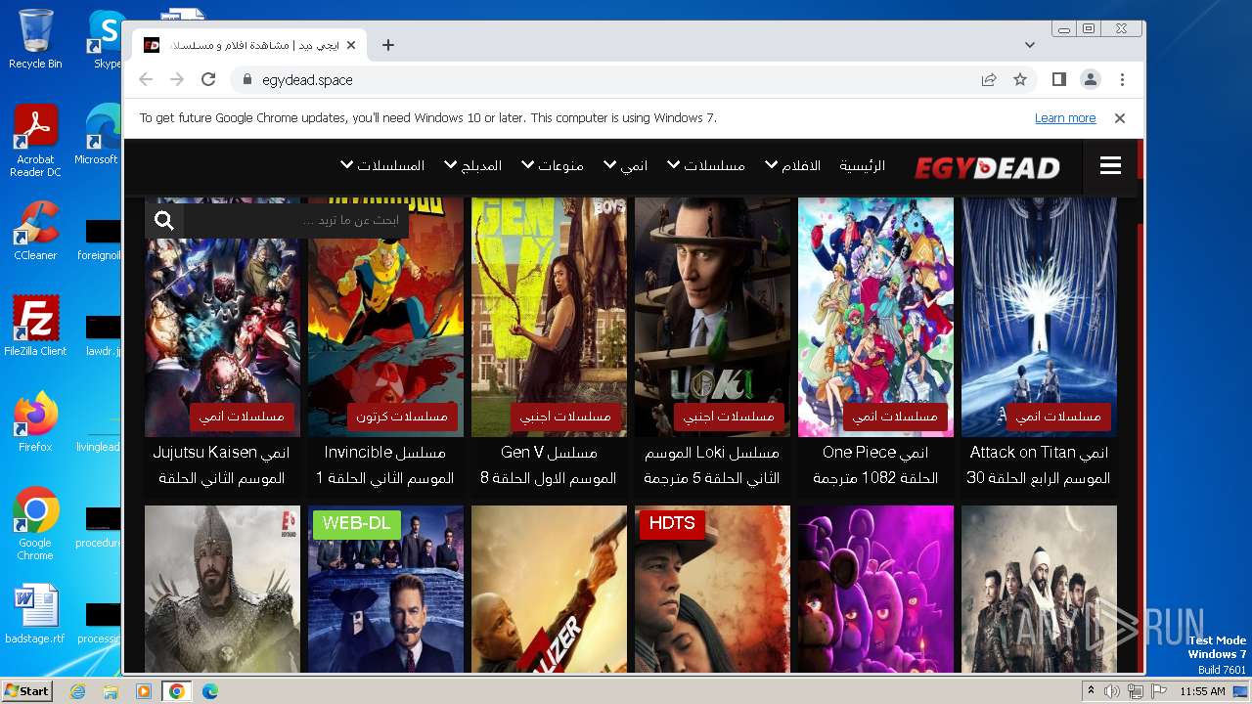The height and width of the screenshot is (704, 1252).
Task: Open Firefox desktop icon
Action: click(35, 422)
